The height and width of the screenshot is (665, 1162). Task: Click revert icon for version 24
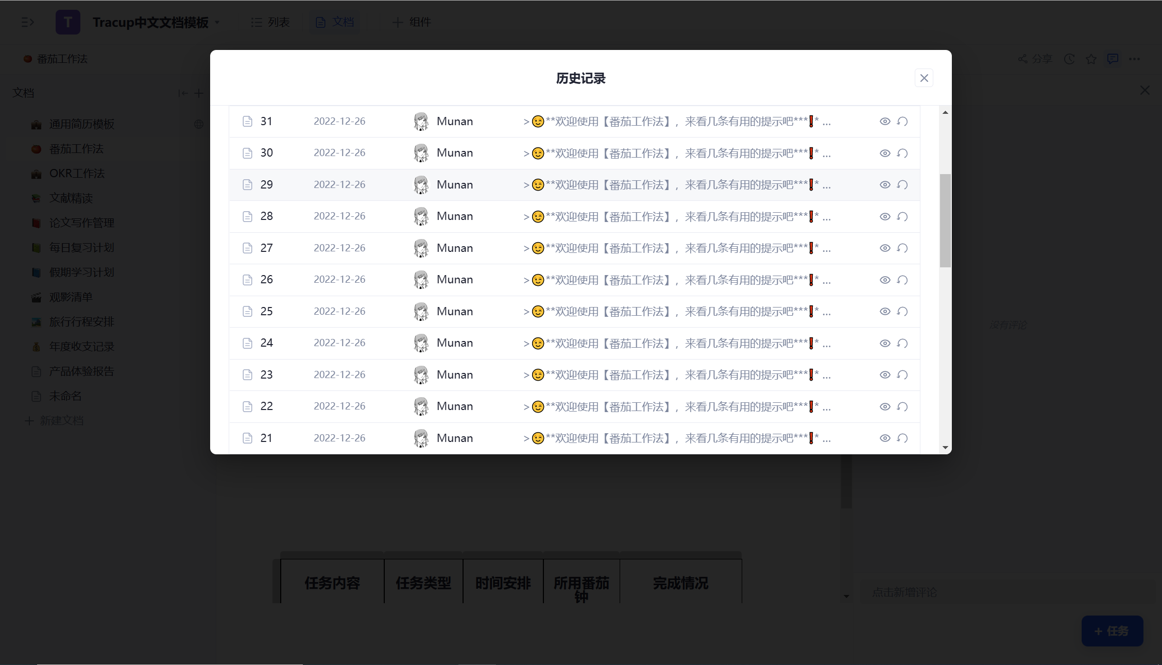tap(902, 343)
